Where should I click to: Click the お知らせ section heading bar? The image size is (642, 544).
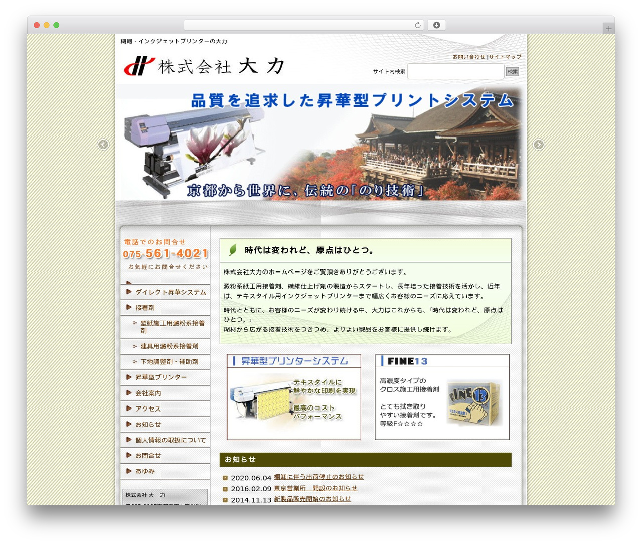pyautogui.click(x=366, y=460)
